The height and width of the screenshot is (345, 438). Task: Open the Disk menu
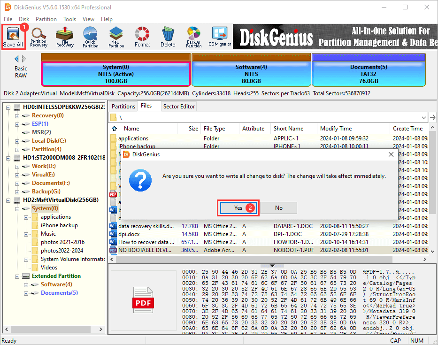(24, 19)
